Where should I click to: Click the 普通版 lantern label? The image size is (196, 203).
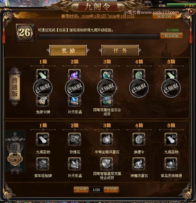tap(15, 87)
